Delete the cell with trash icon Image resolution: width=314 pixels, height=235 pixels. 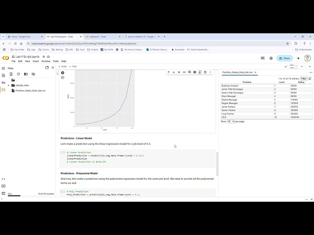[x=205, y=72]
